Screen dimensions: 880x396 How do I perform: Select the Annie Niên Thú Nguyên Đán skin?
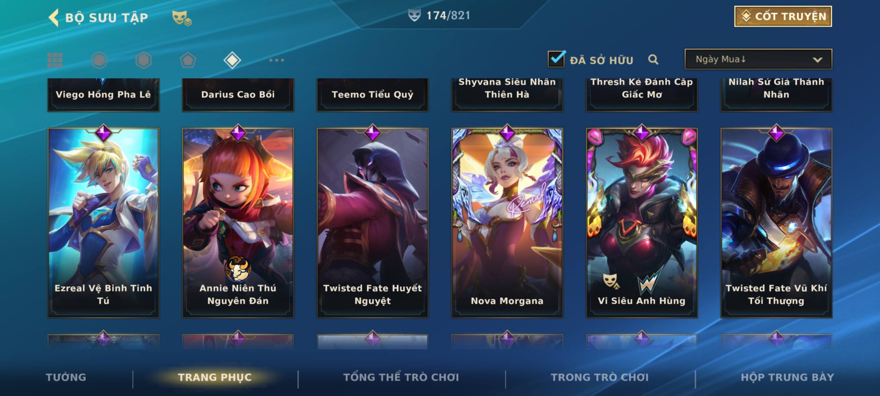[x=238, y=223]
